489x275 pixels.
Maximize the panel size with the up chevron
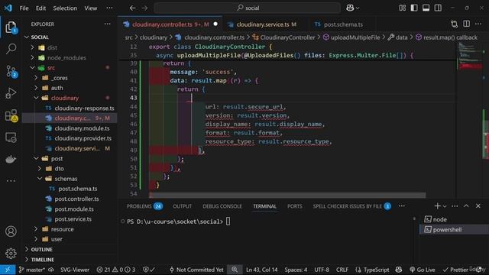[x=466, y=206]
